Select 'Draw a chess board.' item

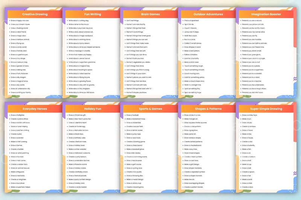coord(134,145)
